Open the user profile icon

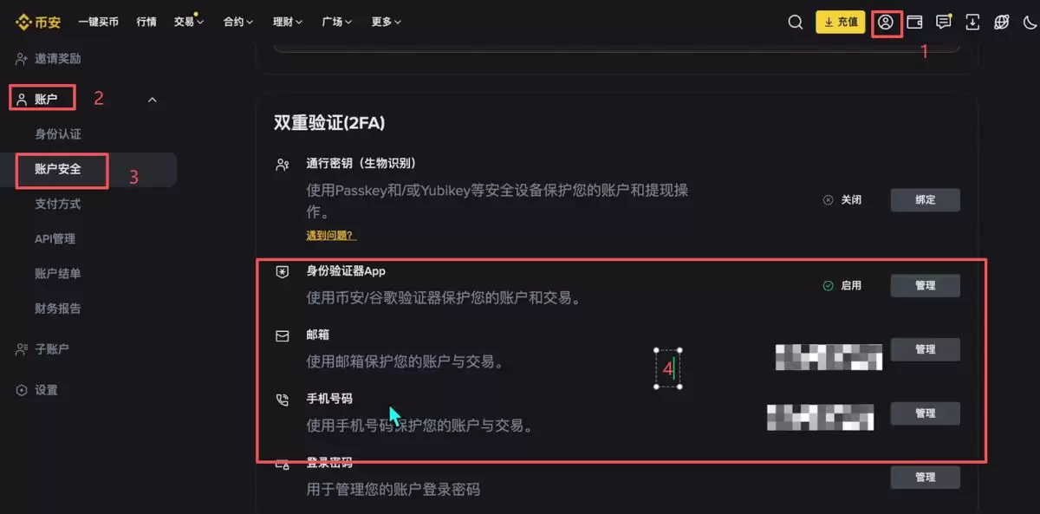pos(885,23)
